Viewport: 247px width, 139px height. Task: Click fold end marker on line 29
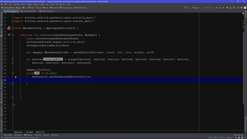point(13,83)
